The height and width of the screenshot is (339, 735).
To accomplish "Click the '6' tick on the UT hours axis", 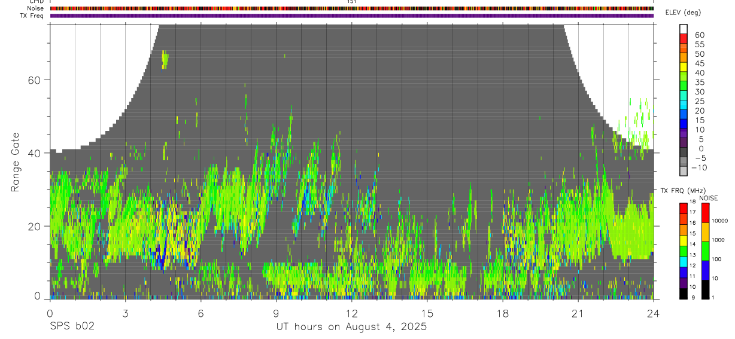I will (x=201, y=313).
